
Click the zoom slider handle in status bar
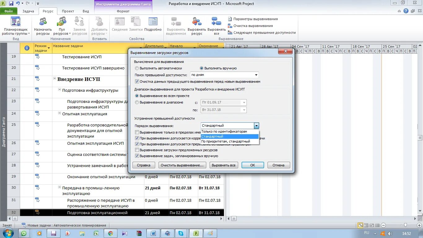click(x=406, y=225)
